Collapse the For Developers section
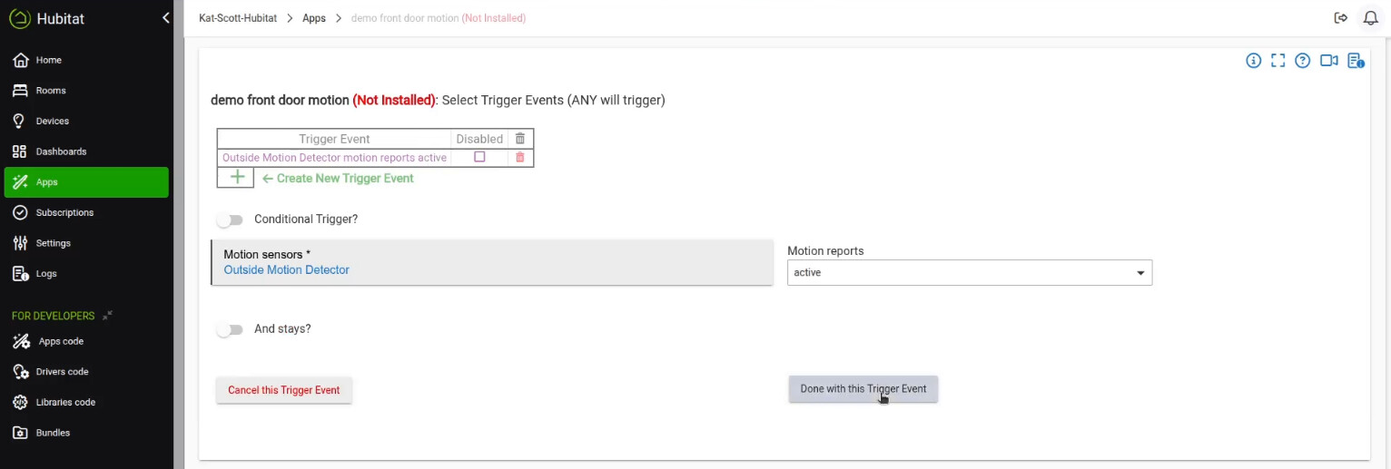Viewport: 1391px width, 469px height. tap(107, 316)
